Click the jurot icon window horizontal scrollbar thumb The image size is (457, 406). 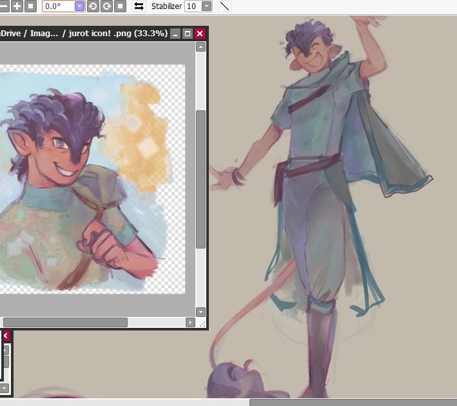(65, 322)
